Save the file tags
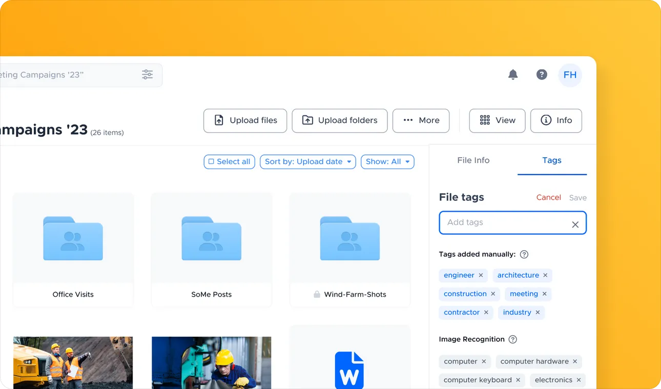Screen dimensions: 661x389 578,198
